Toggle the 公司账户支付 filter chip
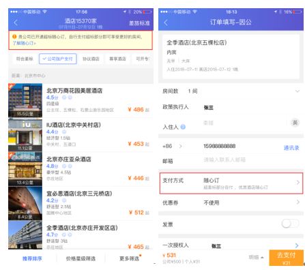305x270 pixels. (x=58, y=59)
